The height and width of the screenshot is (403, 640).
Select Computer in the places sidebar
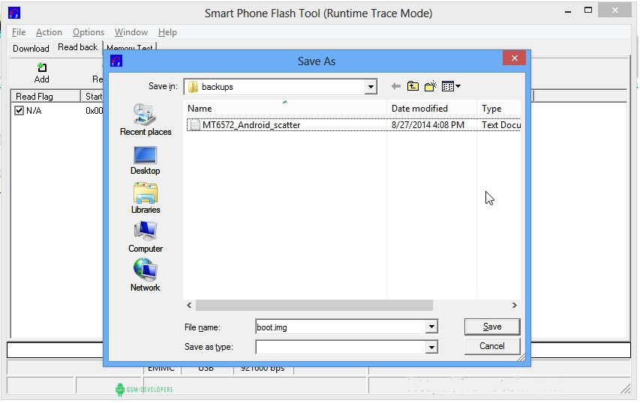click(146, 237)
